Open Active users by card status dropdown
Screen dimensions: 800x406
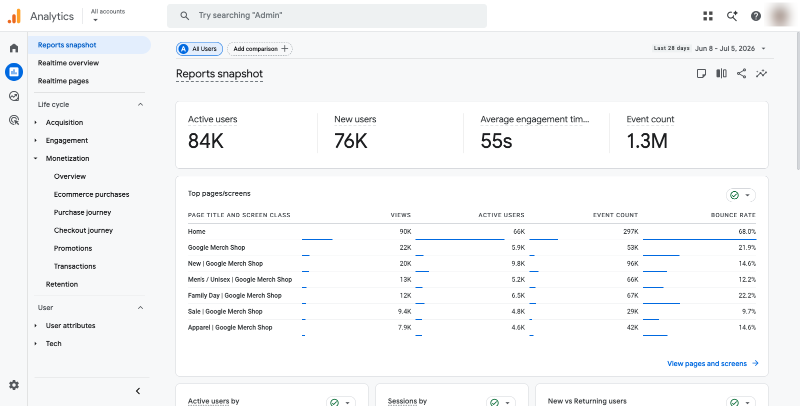click(340, 401)
